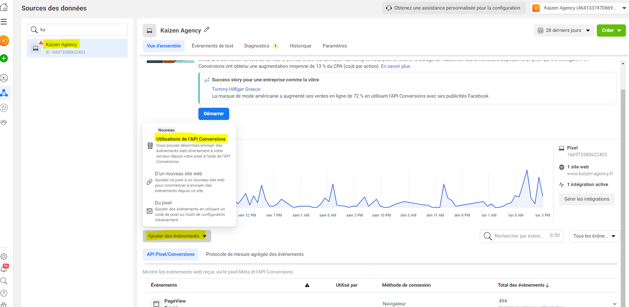629x307 pixels.
Task: Click the link icon beside D'un nouveau site web
Action: click(150, 182)
